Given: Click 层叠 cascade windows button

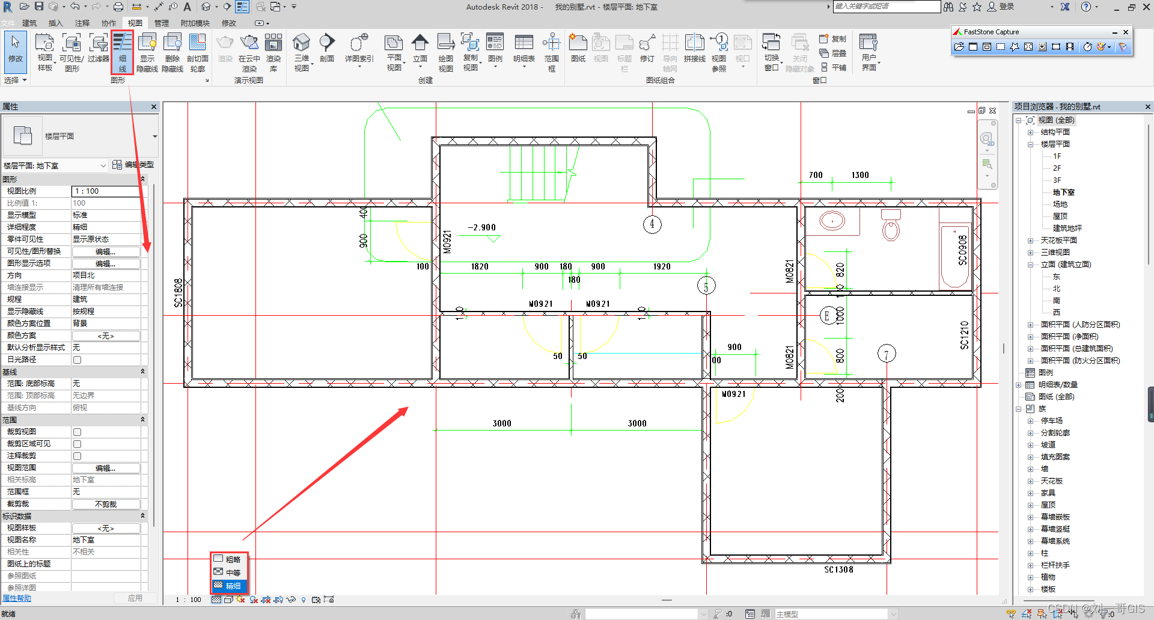Looking at the screenshot, I should point(833,53).
